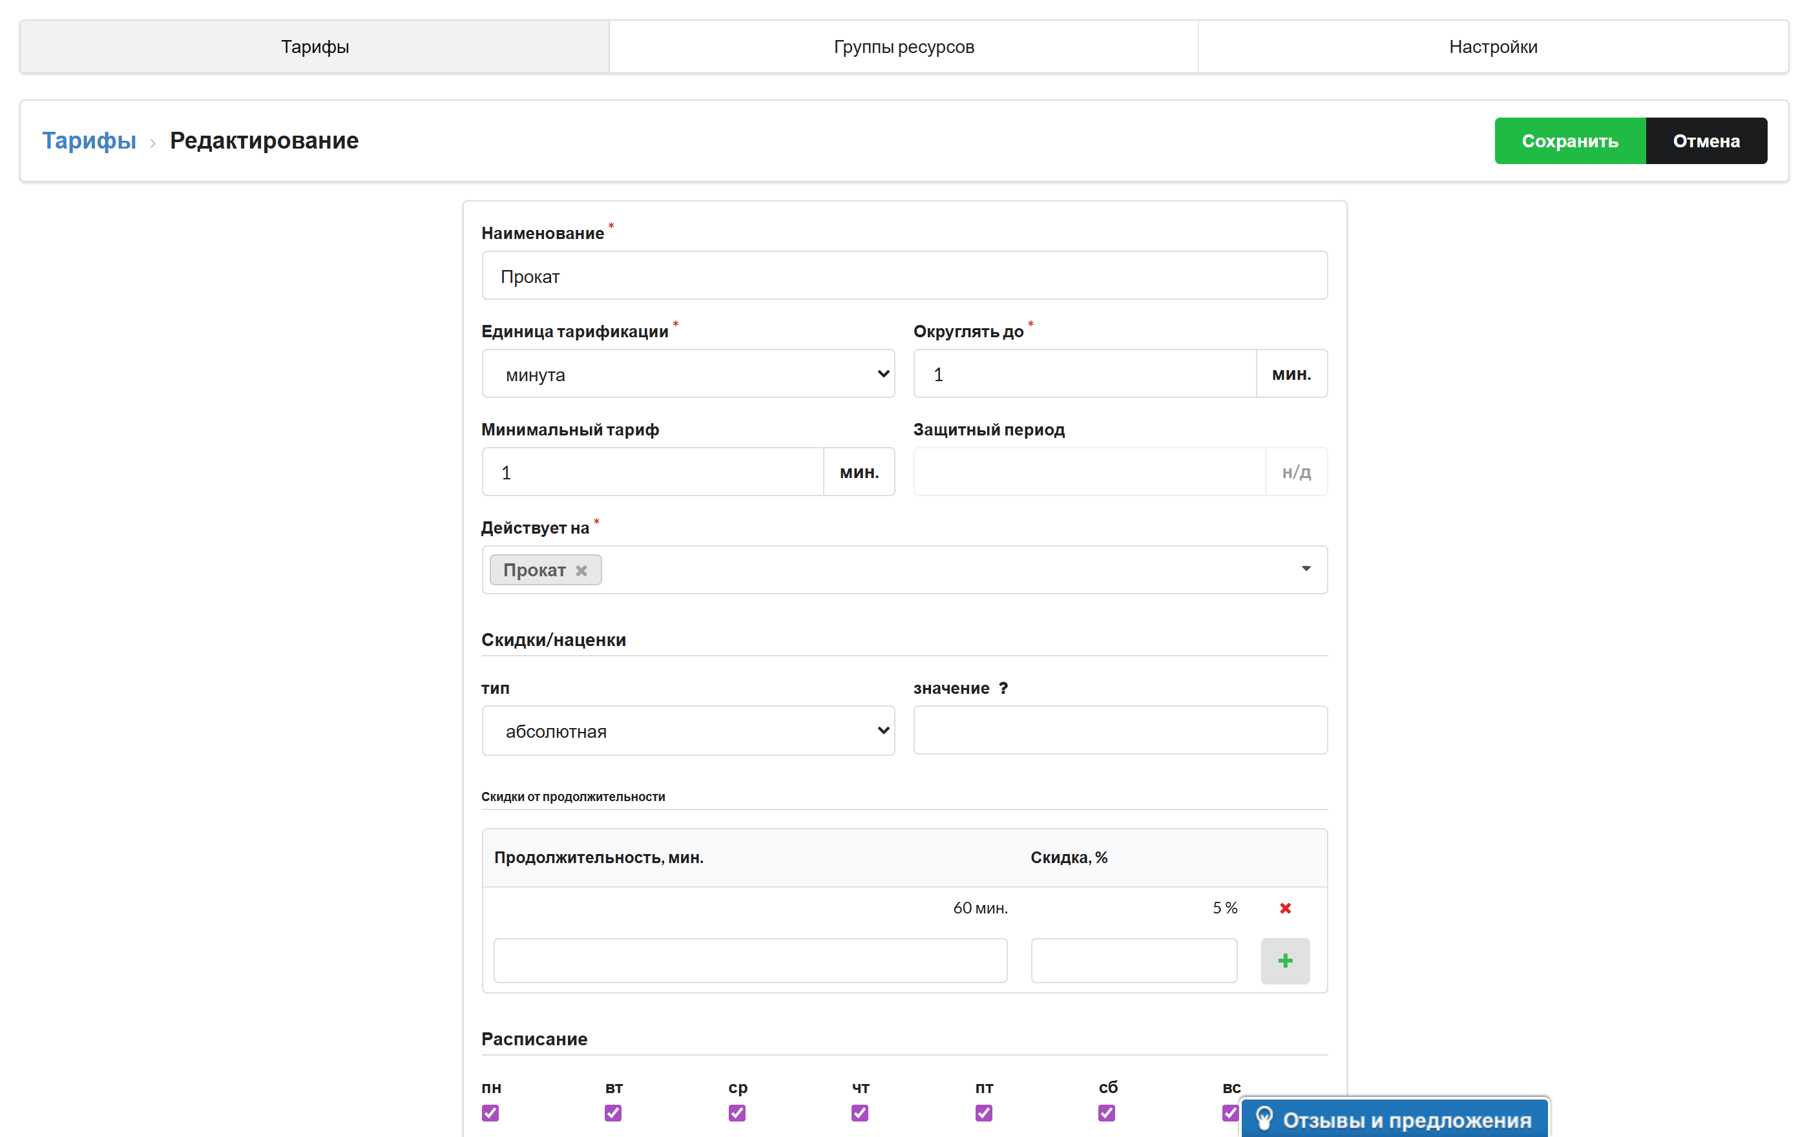Screen dimensions: 1809x1137
Task: Click the Минимальный тариф input field
Action: (653, 472)
